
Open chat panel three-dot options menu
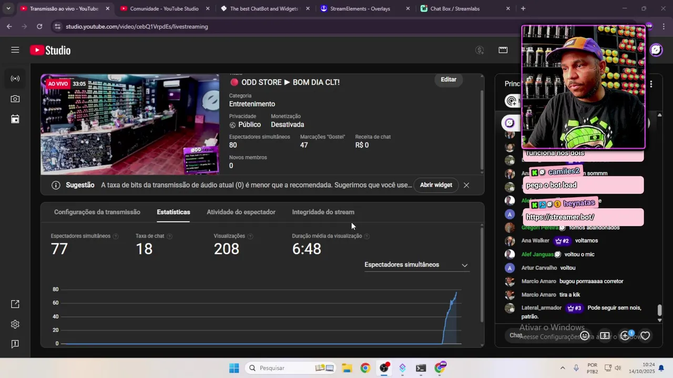(651, 84)
